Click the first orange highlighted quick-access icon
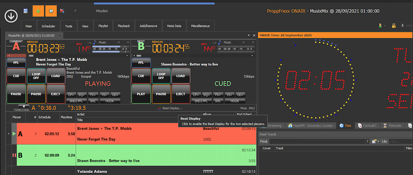 coord(38,11)
